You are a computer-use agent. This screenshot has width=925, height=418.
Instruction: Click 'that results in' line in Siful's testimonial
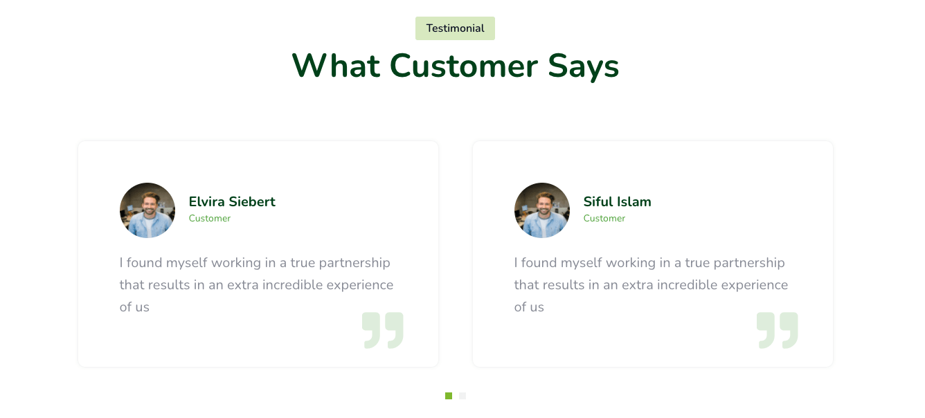651,285
